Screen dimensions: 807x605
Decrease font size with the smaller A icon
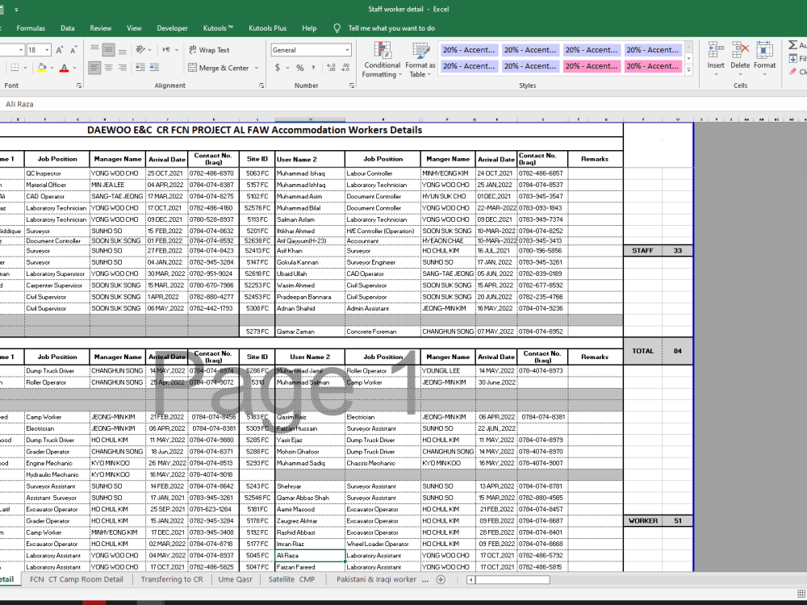(73, 50)
